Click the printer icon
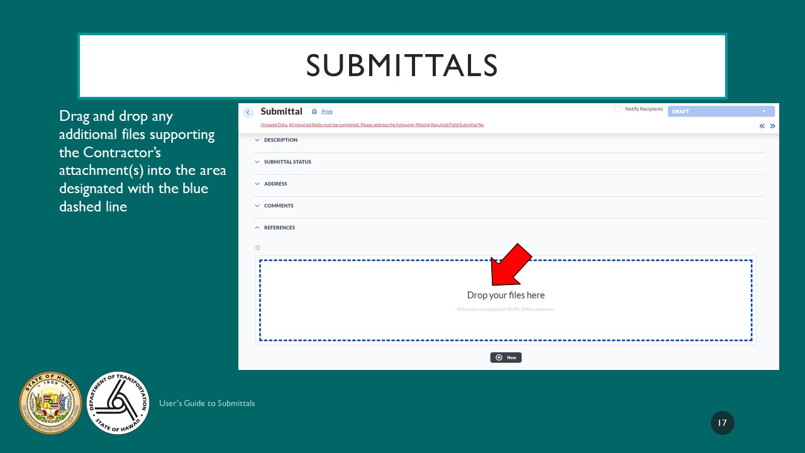Screen dimensions: 805x453 (x=314, y=111)
